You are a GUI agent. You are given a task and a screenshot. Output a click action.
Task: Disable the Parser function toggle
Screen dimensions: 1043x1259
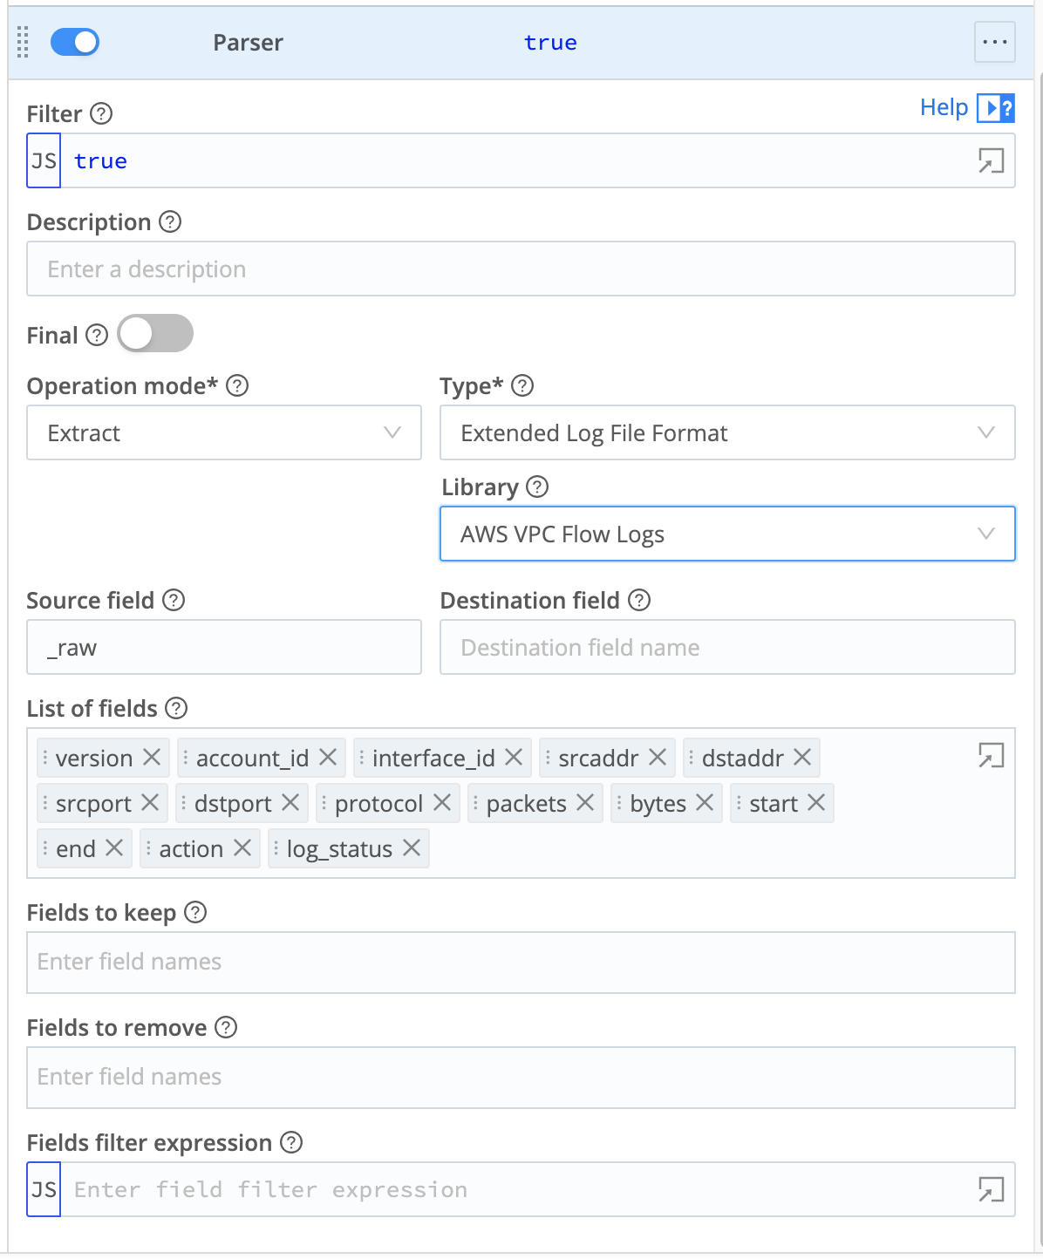(x=75, y=42)
